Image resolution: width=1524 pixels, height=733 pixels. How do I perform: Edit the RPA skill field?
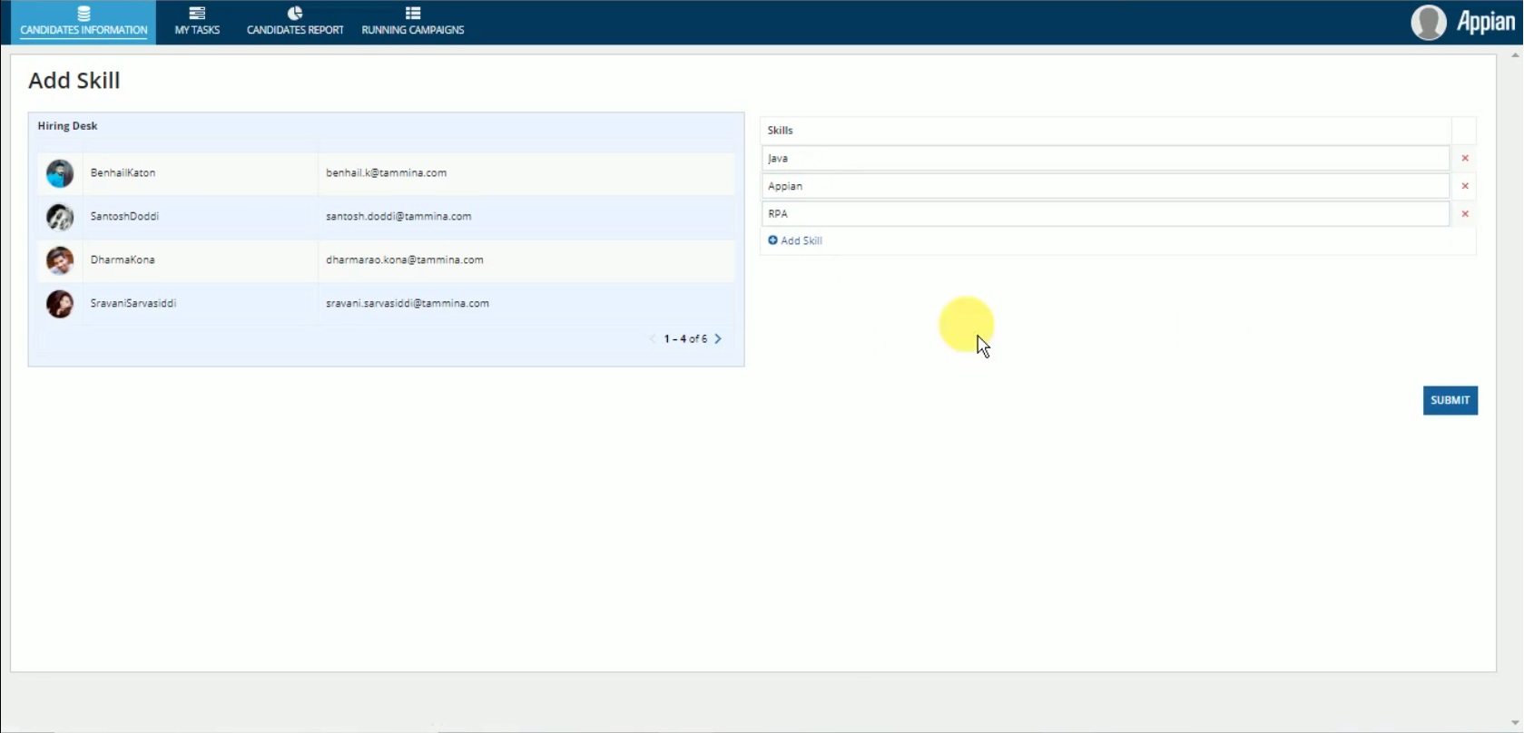1106,214
